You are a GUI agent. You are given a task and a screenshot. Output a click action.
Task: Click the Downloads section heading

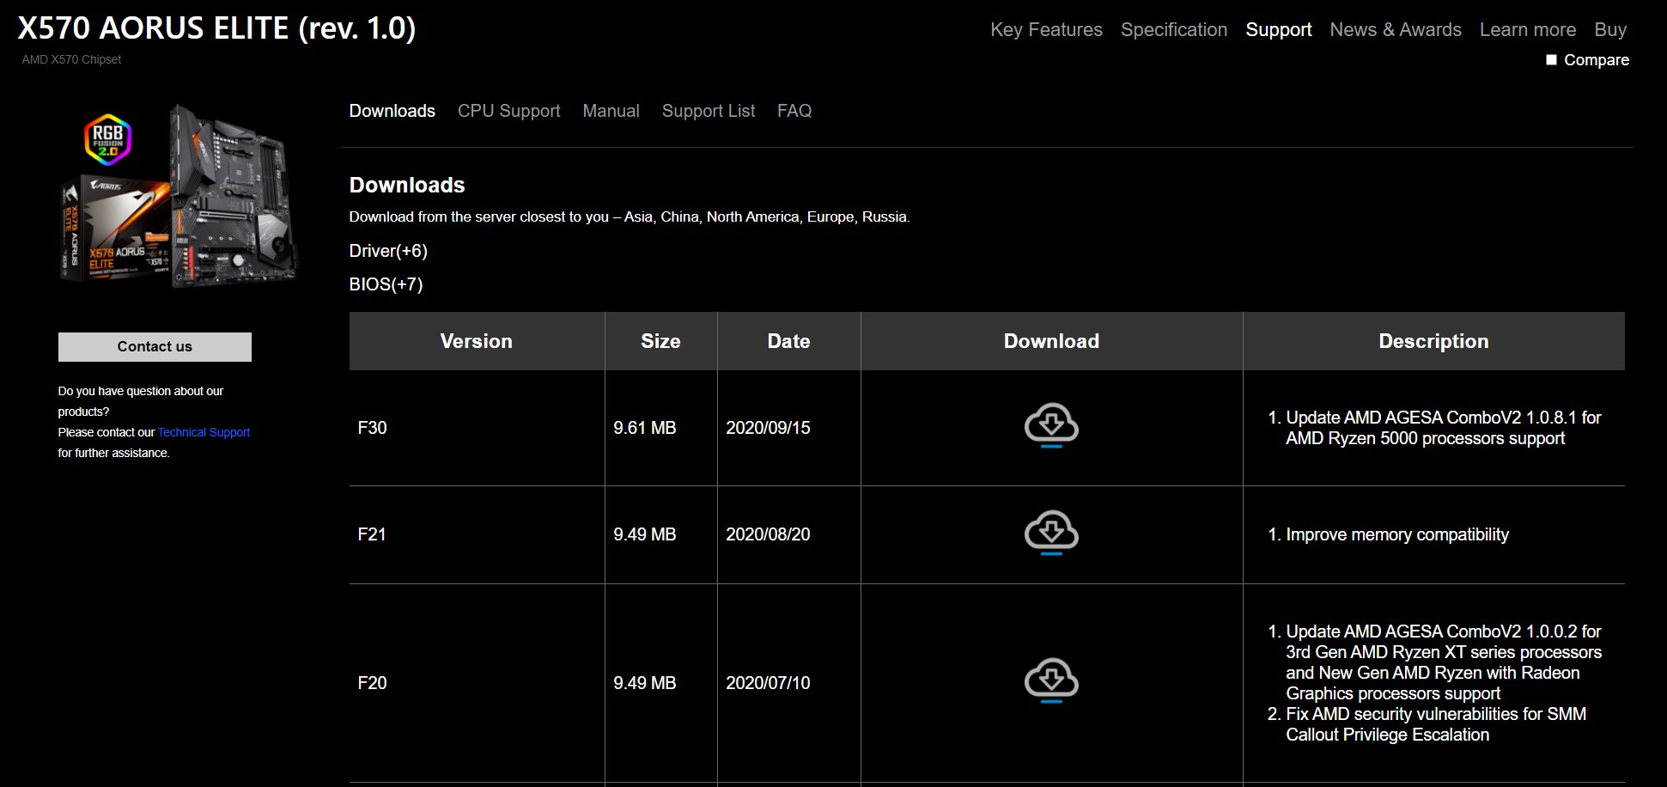(407, 185)
